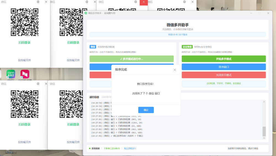The height and width of the screenshot is (156, 276).
Task: Click the log scrollbar thumb
Action: click(x=264, y=131)
